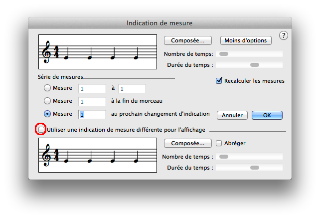Tick the Abréger checkbox
Viewport: 320px width, 219px height.
coord(219,143)
